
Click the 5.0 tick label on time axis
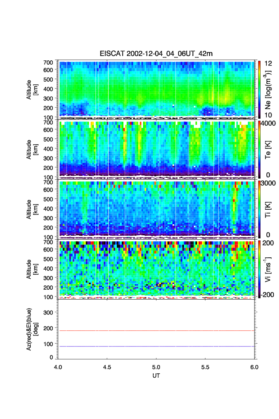pos(156,367)
